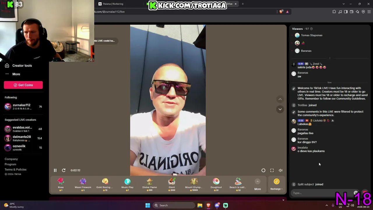
Task: Open the Brave Shields icon in the address bar
Action: pos(281,12)
